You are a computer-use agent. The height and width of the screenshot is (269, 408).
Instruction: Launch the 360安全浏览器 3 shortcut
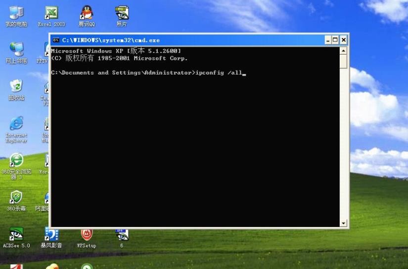(x=16, y=166)
